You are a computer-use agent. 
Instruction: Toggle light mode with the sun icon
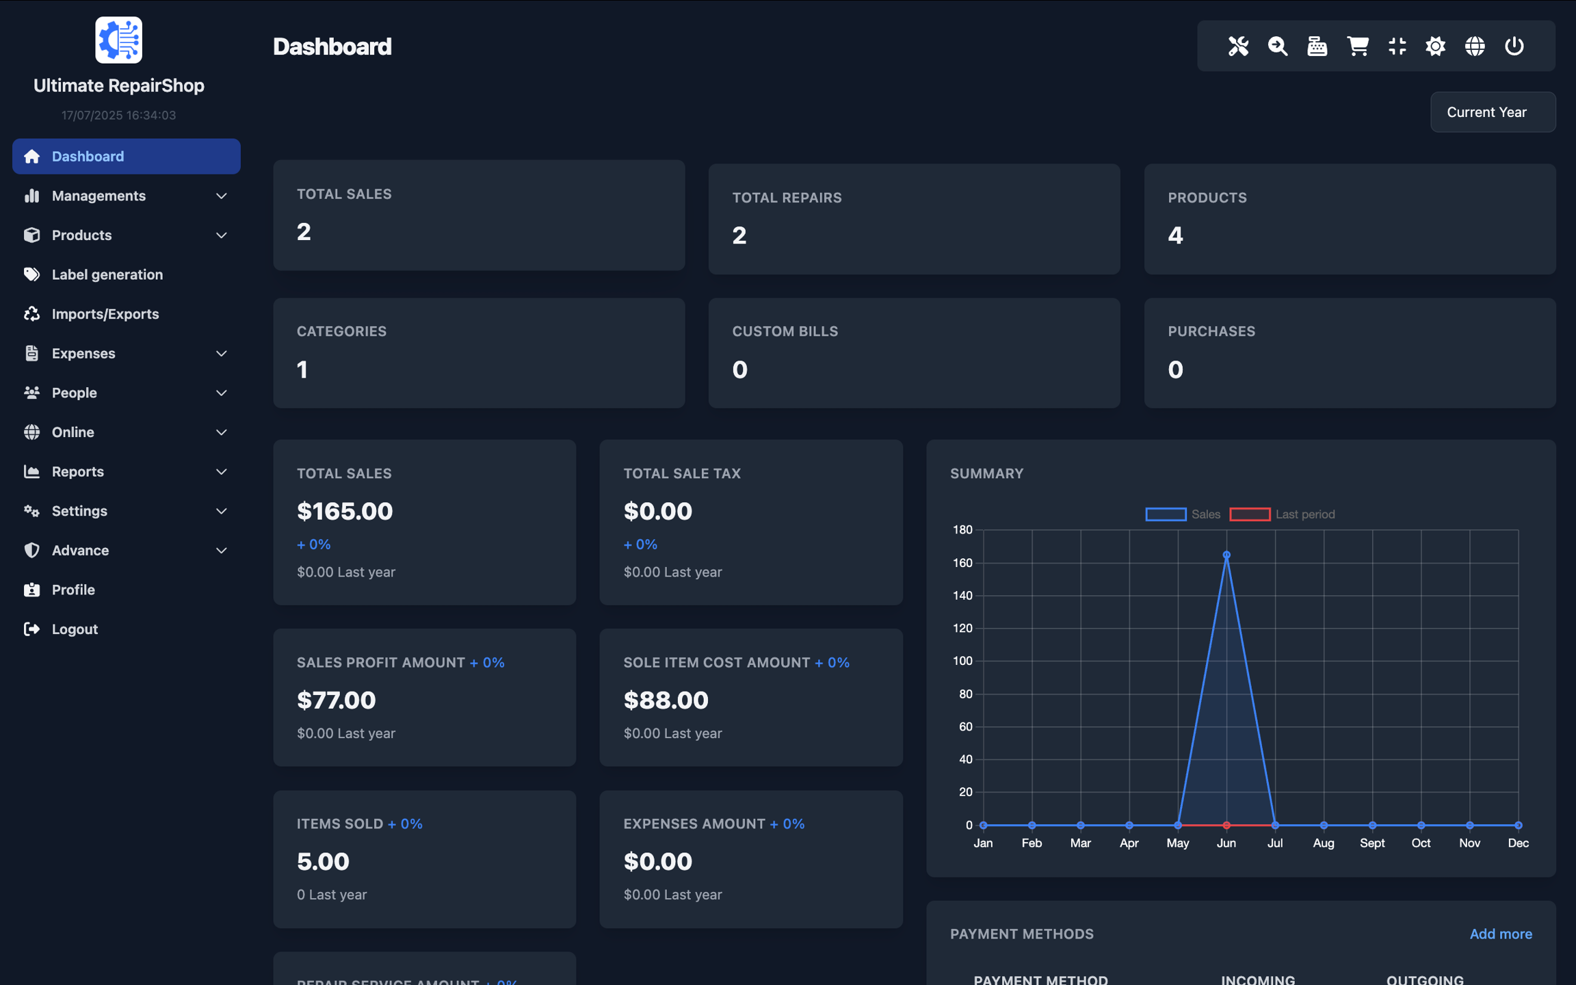tap(1435, 46)
